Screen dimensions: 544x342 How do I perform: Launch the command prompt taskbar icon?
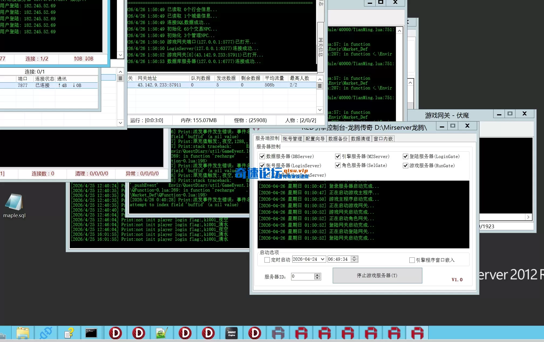(x=91, y=333)
